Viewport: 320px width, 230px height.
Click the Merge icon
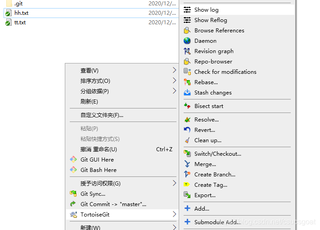[187, 164]
